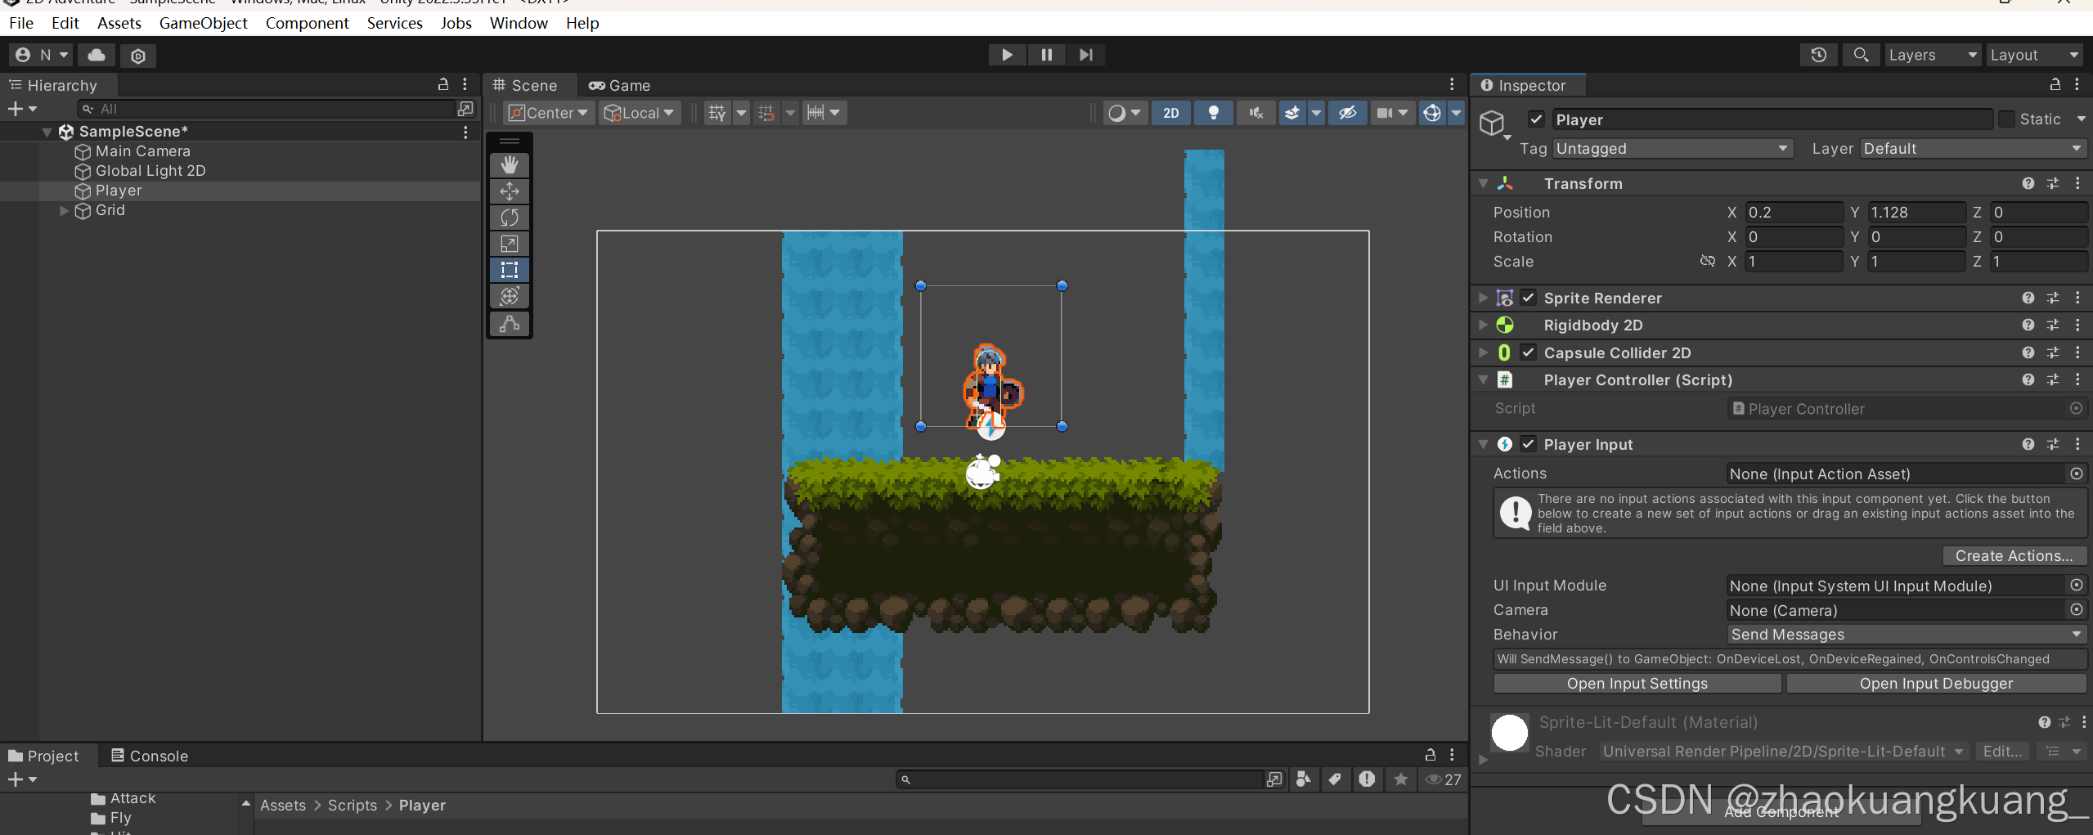The width and height of the screenshot is (2093, 835).
Task: Toggle 2D view mode
Action: (x=1171, y=113)
